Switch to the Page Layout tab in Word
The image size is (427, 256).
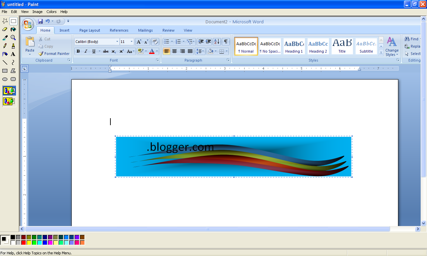[x=90, y=30]
